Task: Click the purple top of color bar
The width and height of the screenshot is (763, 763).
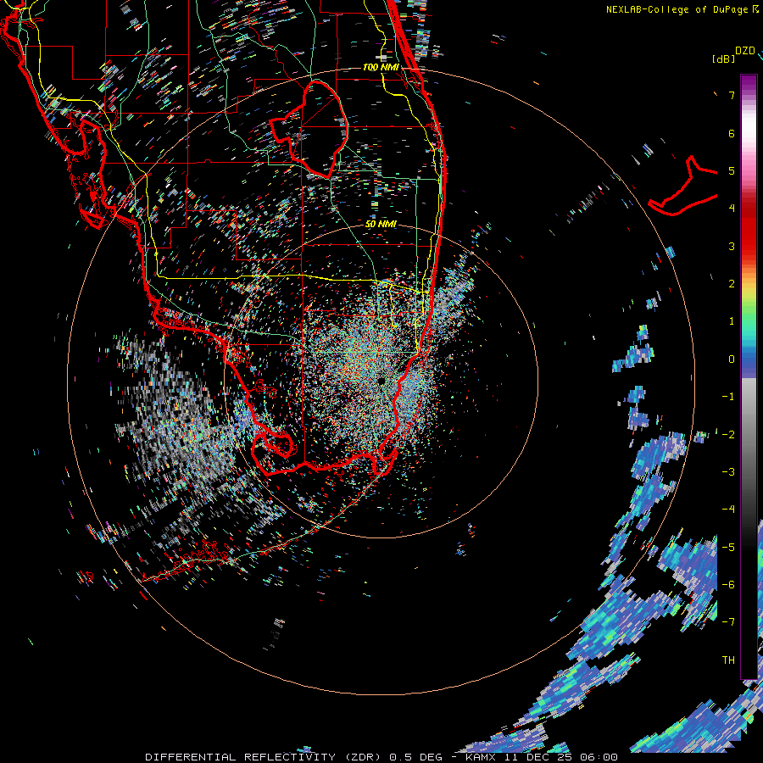Action: pos(749,83)
